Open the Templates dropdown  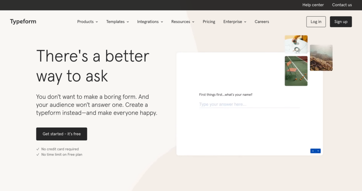pos(117,22)
